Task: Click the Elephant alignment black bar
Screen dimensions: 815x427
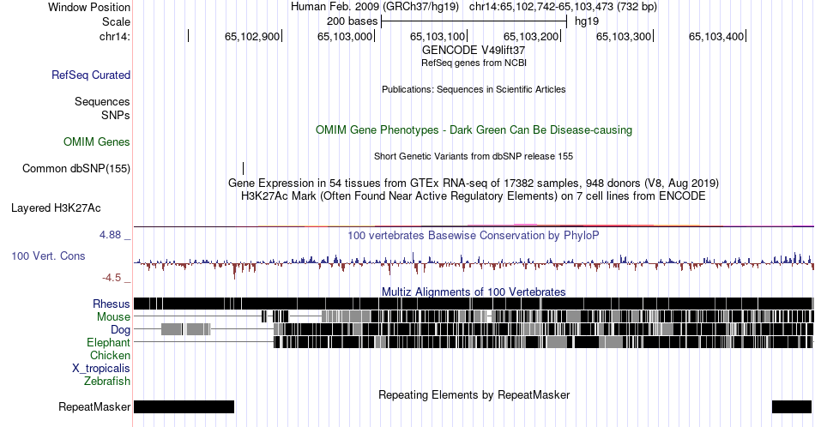Action: 543,342
